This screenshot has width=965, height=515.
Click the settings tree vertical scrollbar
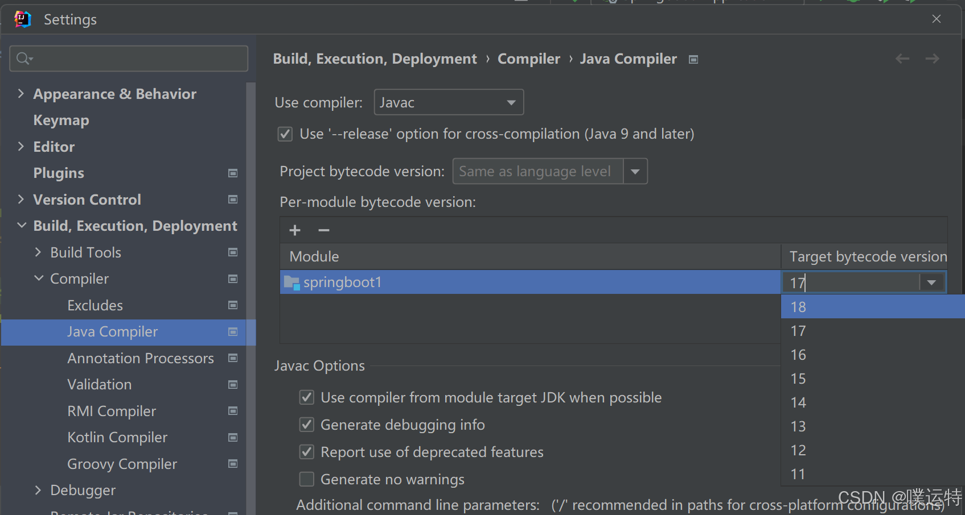[251, 298]
